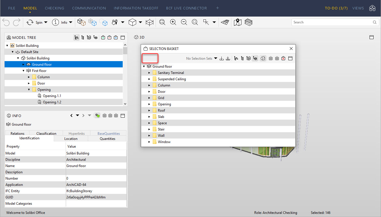Toggle layered view mode in Selection Basket
Image resolution: width=381 pixels, height=217 pixels.
point(249,58)
